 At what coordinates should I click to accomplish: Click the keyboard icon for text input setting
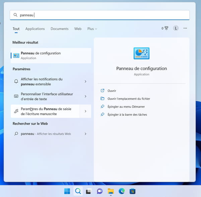16,96
